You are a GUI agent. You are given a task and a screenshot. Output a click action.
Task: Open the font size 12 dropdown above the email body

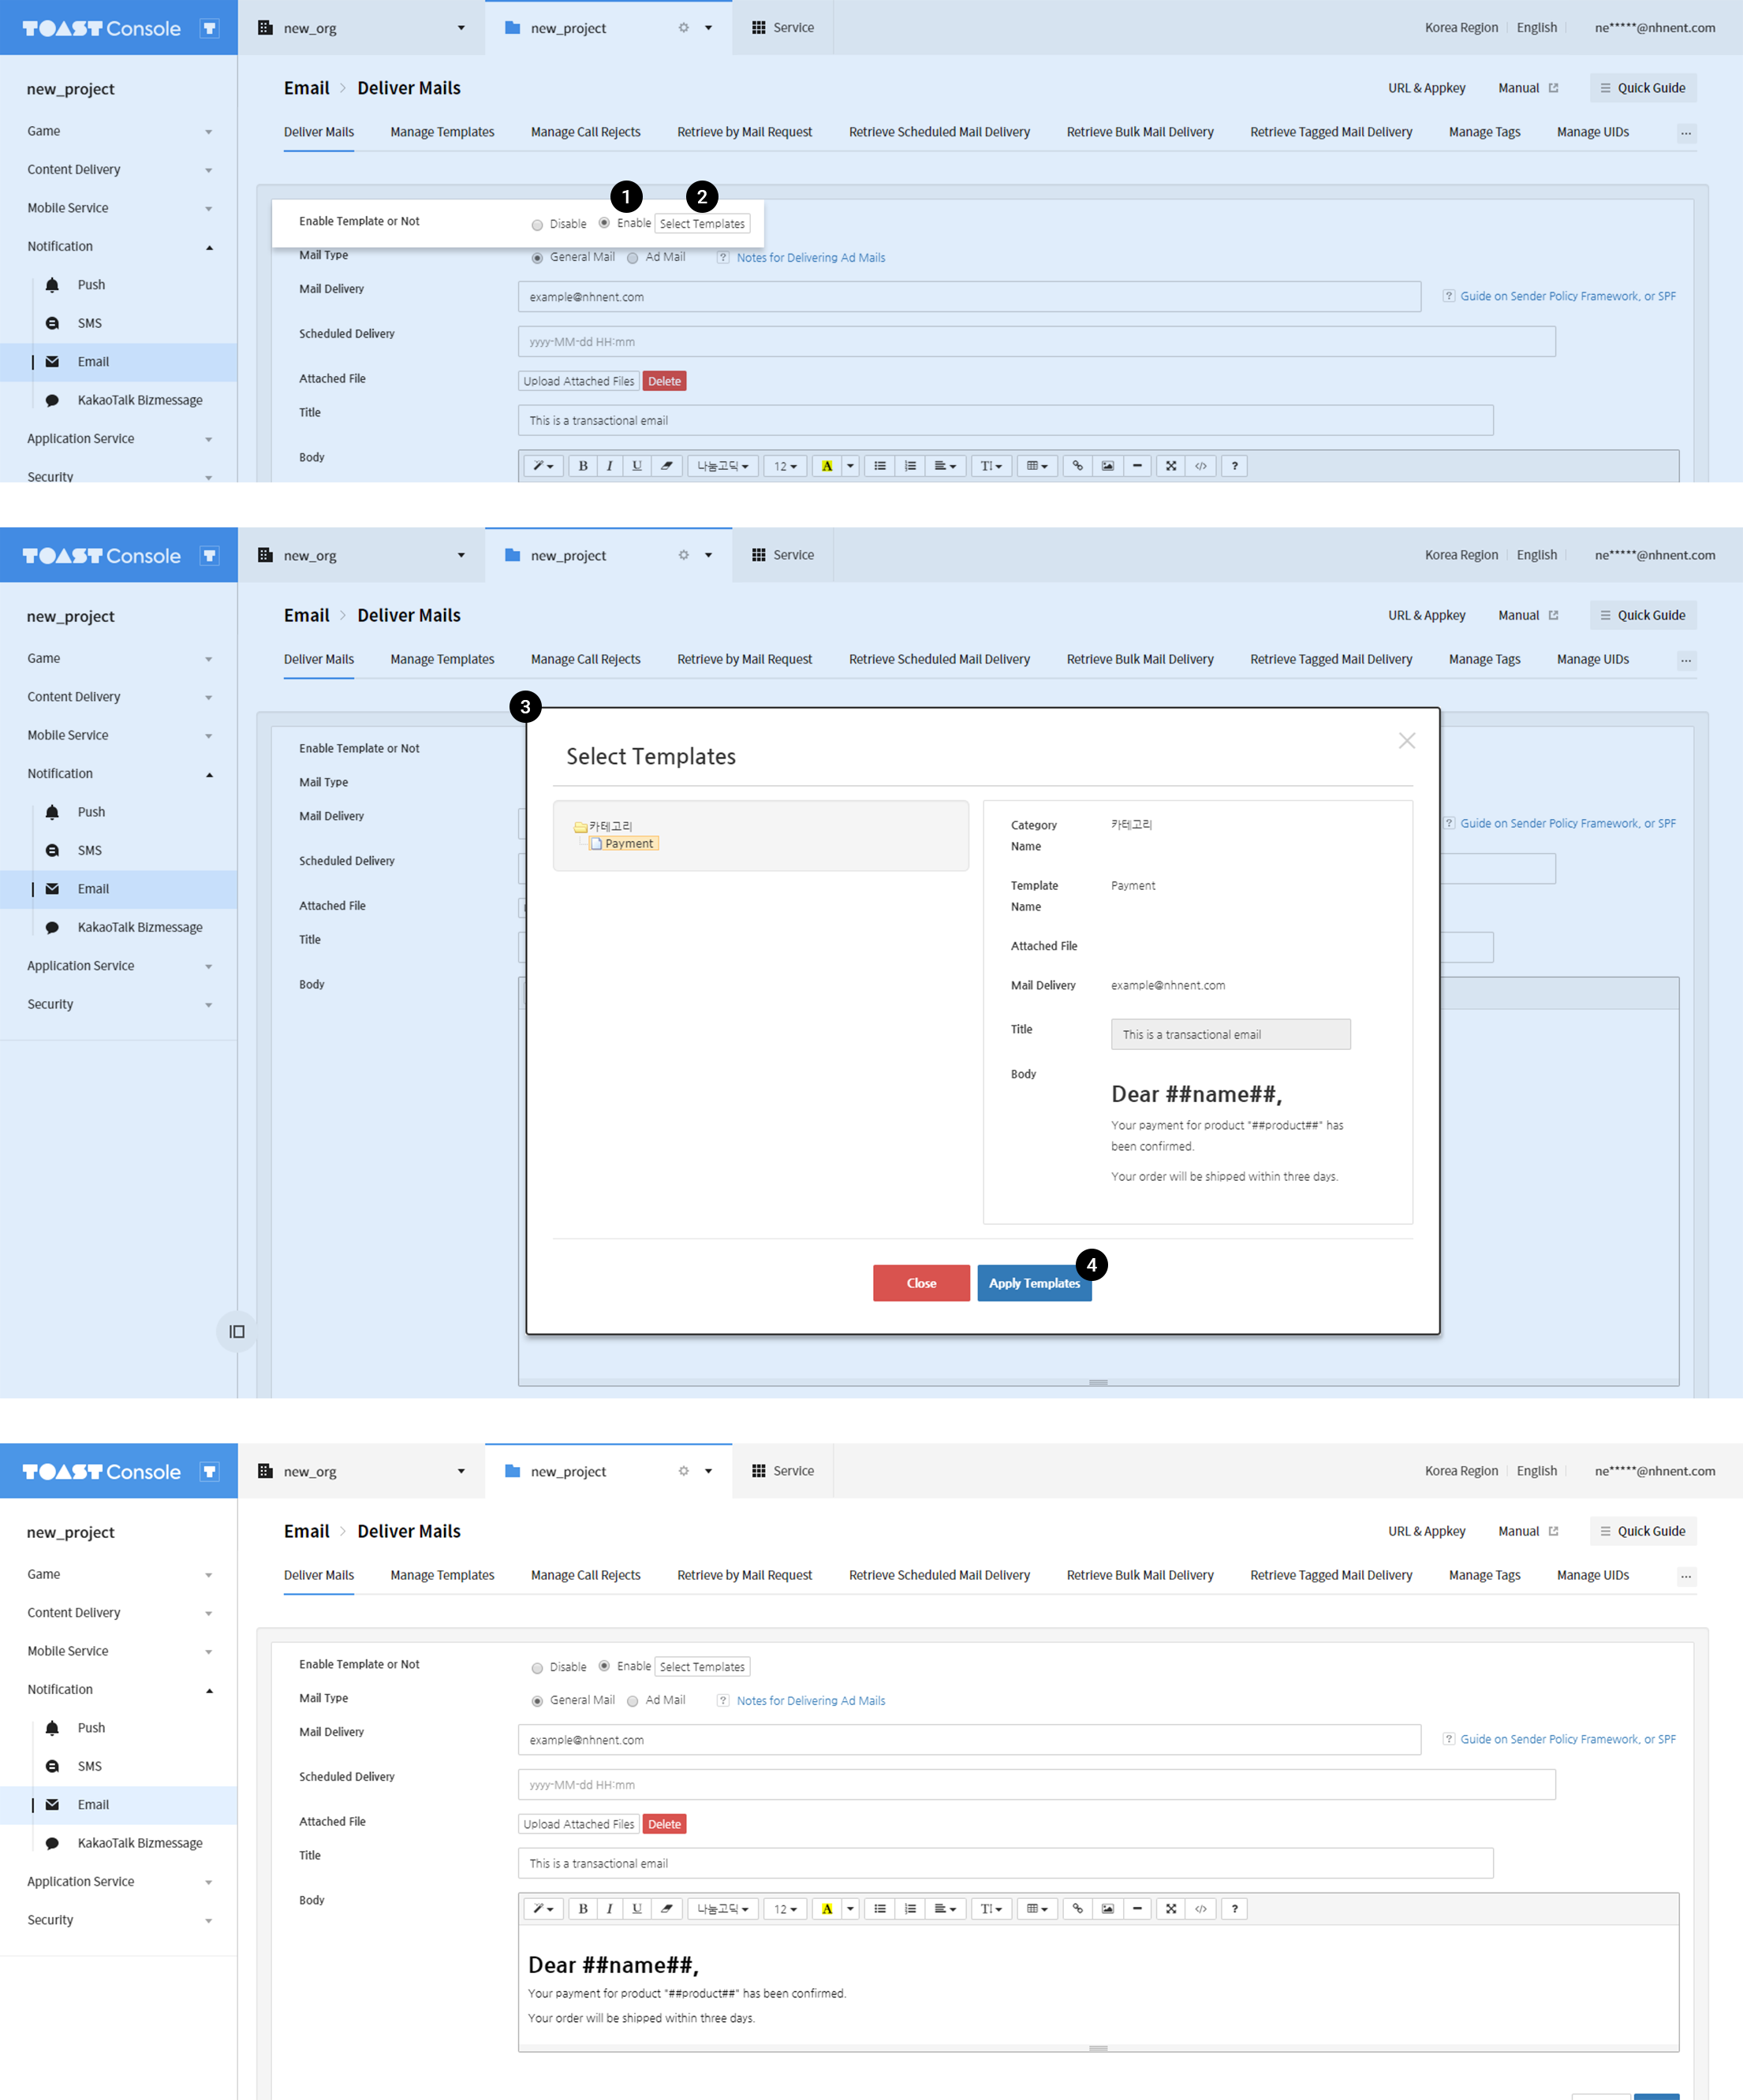pyautogui.click(x=785, y=1908)
